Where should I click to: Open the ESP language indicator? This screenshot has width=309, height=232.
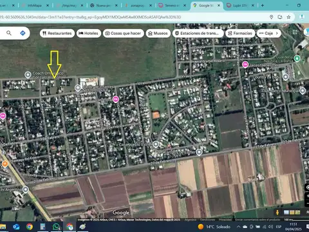point(279,227)
